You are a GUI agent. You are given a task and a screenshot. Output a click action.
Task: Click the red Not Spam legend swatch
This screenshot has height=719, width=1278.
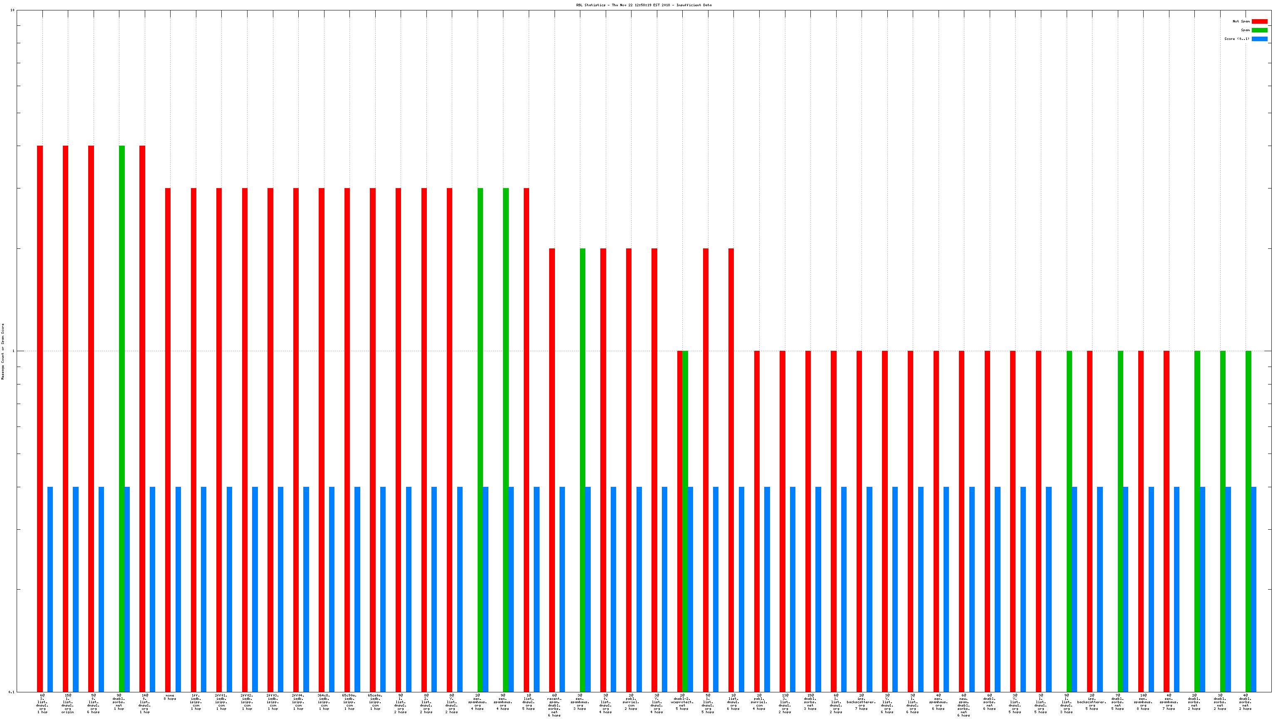1259,21
